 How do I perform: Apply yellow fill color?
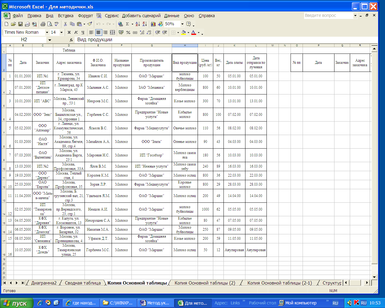point(183,32)
